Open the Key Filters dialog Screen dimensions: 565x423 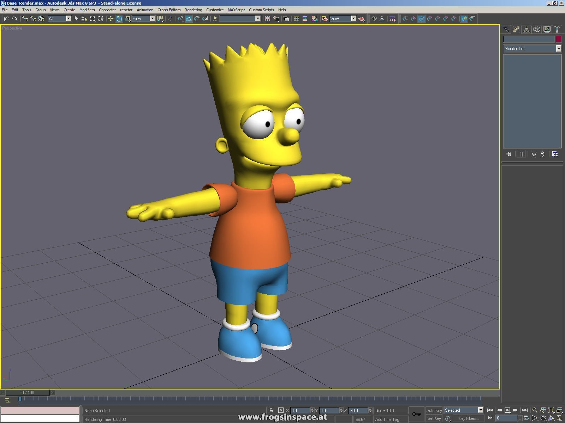point(469,418)
